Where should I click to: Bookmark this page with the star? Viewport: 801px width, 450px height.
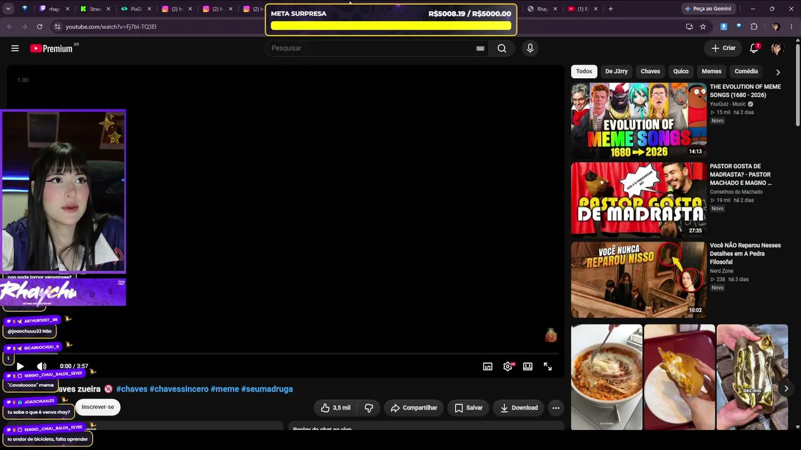[x=703, y=27]
